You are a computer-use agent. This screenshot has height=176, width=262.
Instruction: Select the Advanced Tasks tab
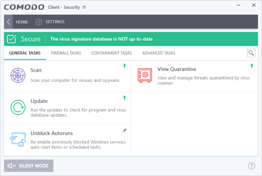click(158, 53)
